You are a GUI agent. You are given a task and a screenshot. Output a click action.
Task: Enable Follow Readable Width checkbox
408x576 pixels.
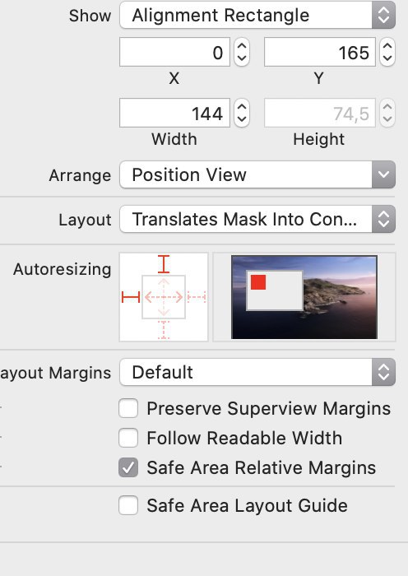(x=128, y=438)
